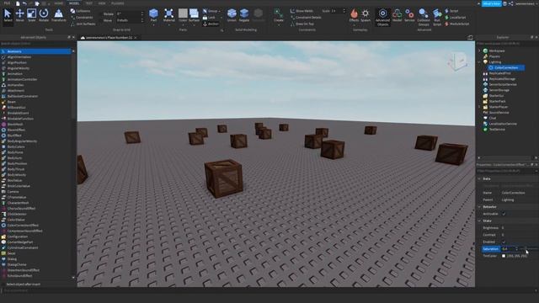Toggle Constraints tool option
Image resolution: width=539 pixels, height=303 pixels.
[82, 18]
